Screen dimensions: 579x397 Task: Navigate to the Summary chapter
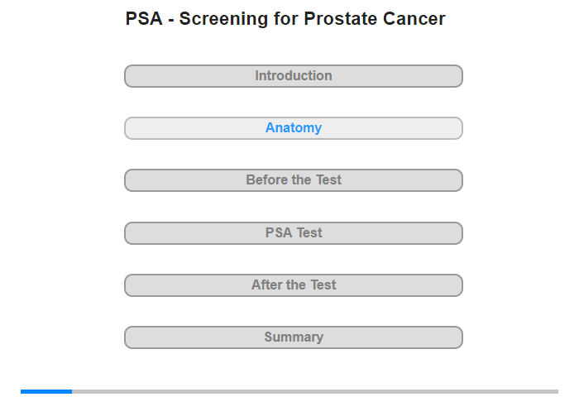pos(293,337)
